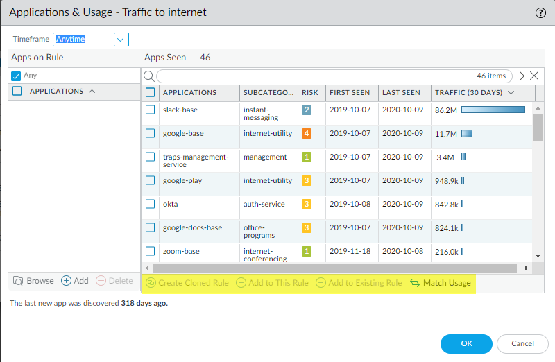Tick the okta application checkbox

[x=151, y=204]
